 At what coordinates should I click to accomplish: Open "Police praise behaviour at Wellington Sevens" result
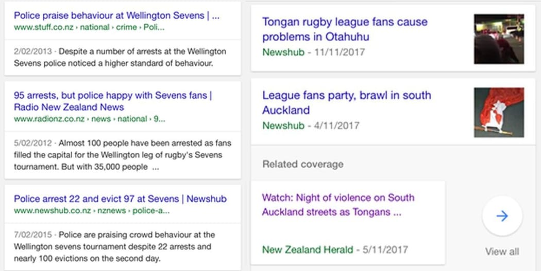coord(116,16)
